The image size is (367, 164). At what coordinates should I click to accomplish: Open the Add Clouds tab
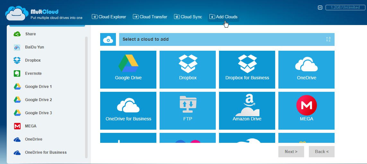coord(223,17)
